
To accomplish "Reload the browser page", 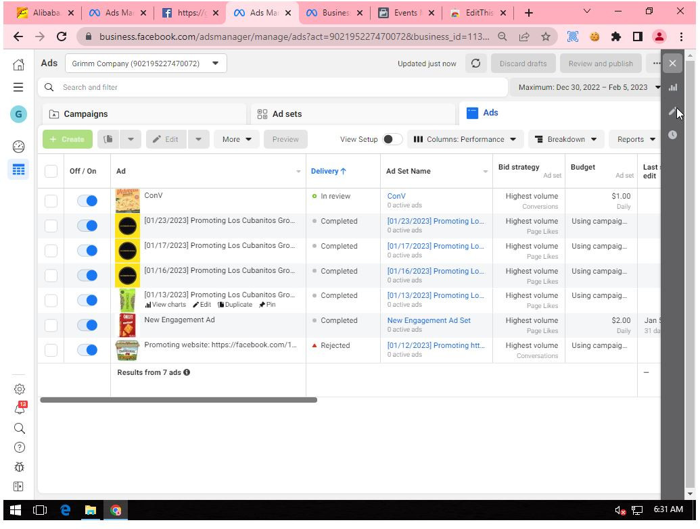I will coord(61,36).
